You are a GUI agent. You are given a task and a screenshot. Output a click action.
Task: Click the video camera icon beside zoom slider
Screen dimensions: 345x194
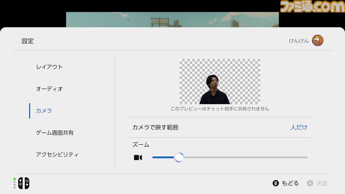tap(138, 157)
